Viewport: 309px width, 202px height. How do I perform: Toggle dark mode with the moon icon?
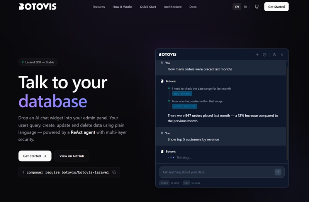275,55
